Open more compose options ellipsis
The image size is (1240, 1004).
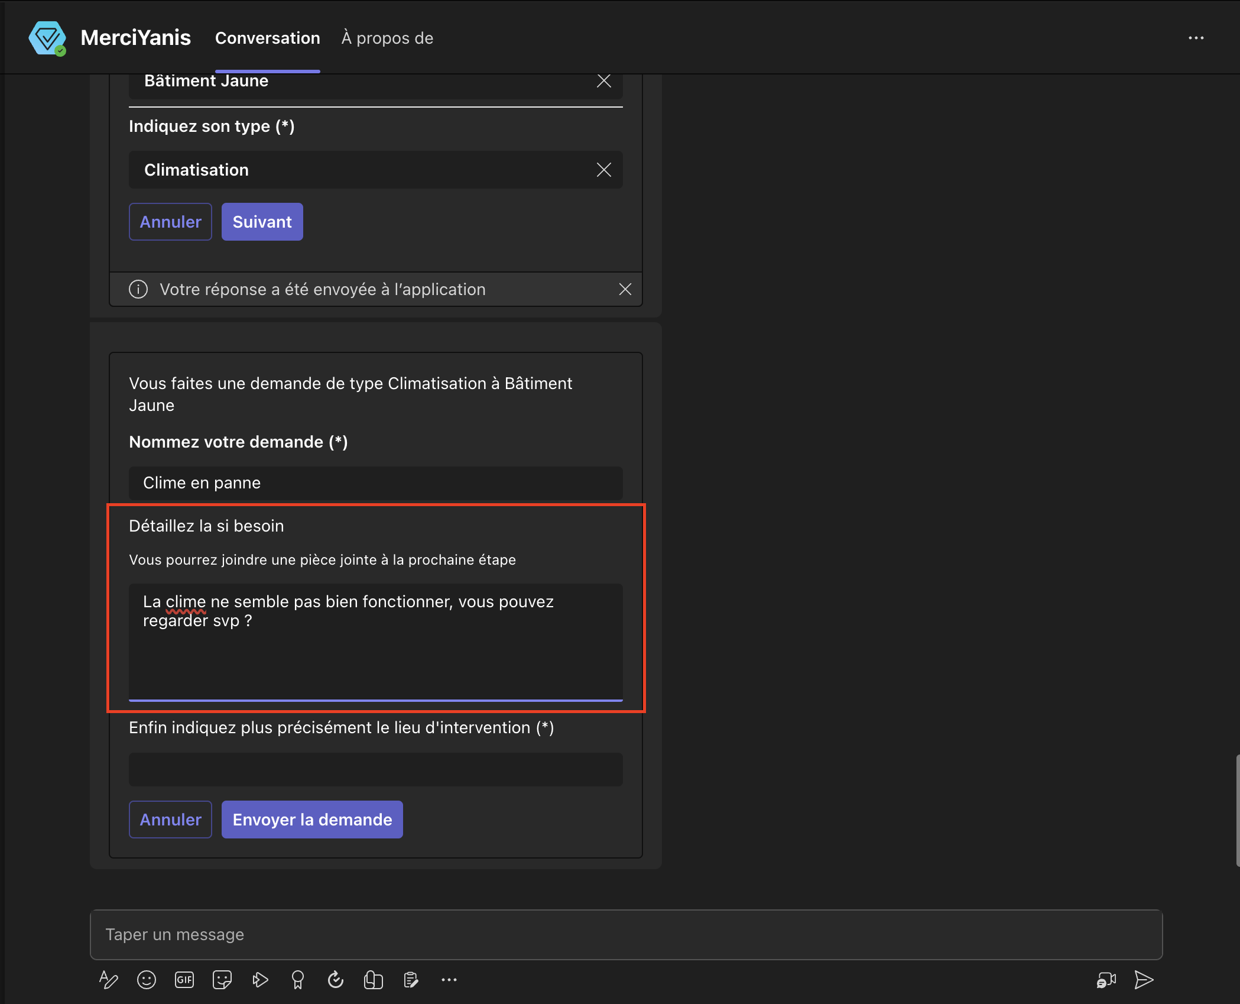coord(449,980)
